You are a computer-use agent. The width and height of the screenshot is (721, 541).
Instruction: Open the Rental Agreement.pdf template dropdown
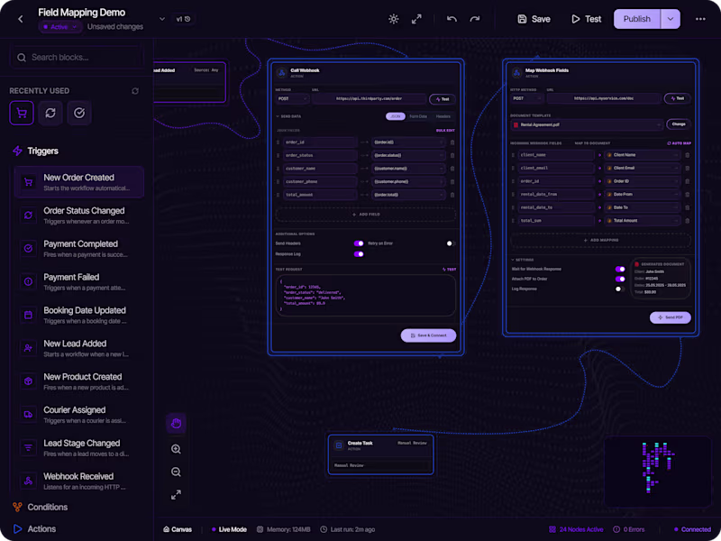[x=587, y=124]
